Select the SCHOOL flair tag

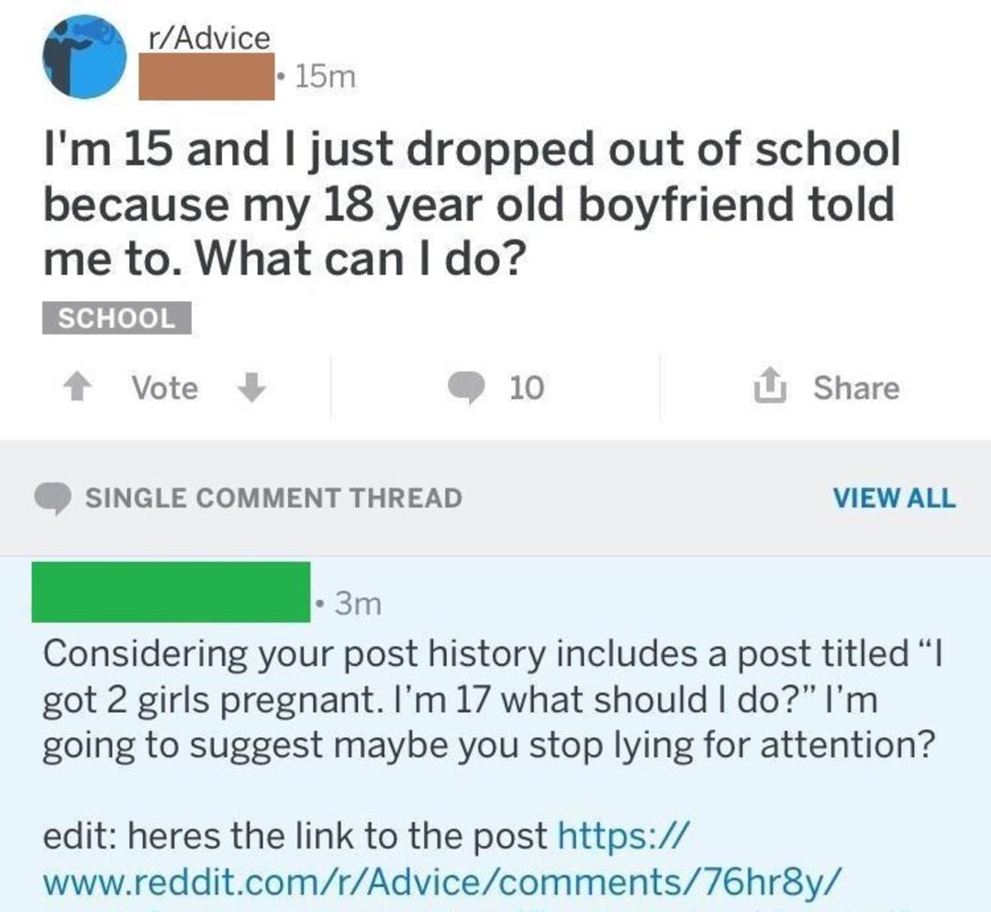point(117,317)
